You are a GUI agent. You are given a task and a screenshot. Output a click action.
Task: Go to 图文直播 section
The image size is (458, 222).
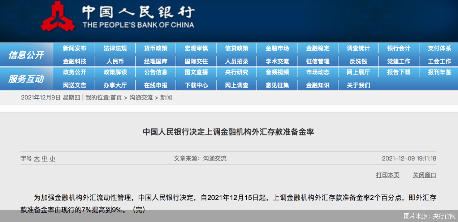pyautogui.click(x=196, y=72)
